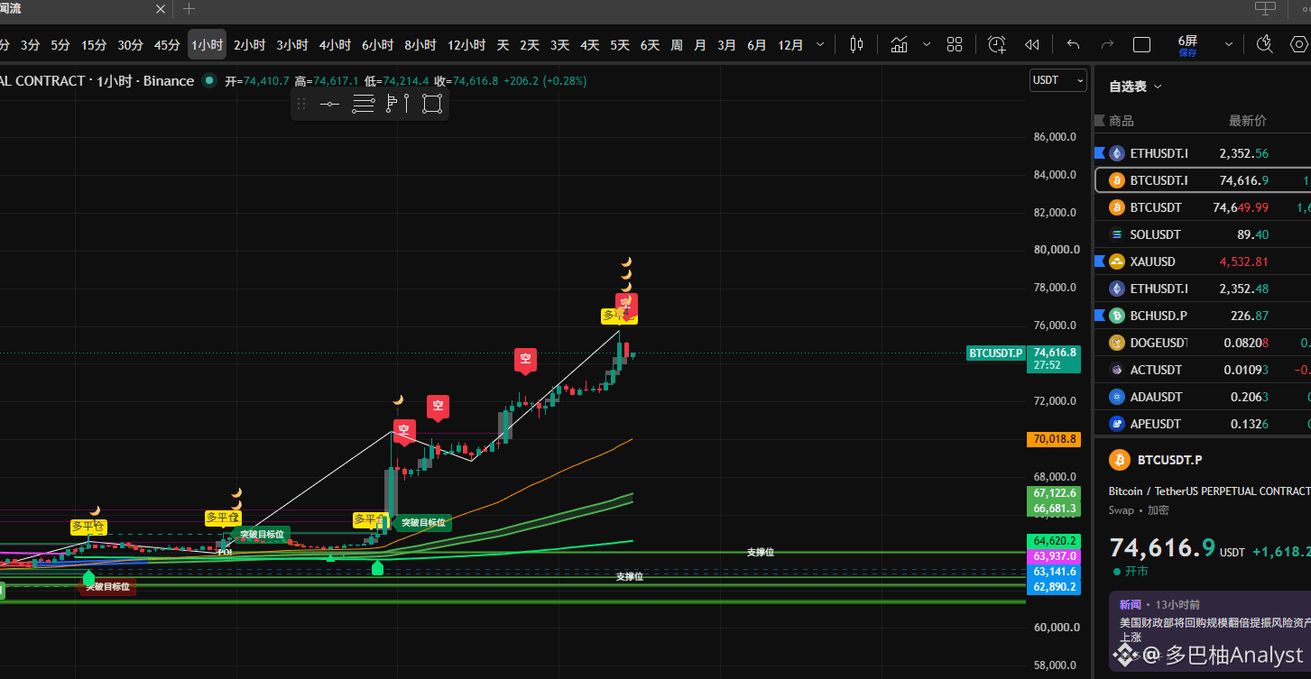Open the USDT currency dropdown on the price scale

coord(1058,80)
